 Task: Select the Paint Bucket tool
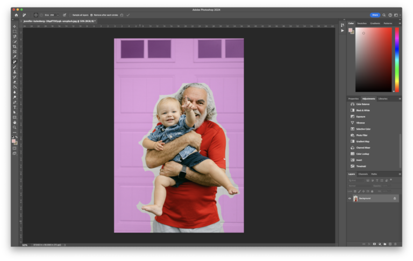pyautogui.click(x=15, y=87)
